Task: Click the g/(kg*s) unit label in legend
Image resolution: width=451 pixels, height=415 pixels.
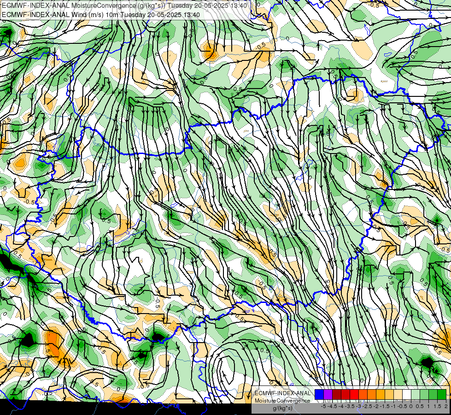Action: [x=283, y=409]
